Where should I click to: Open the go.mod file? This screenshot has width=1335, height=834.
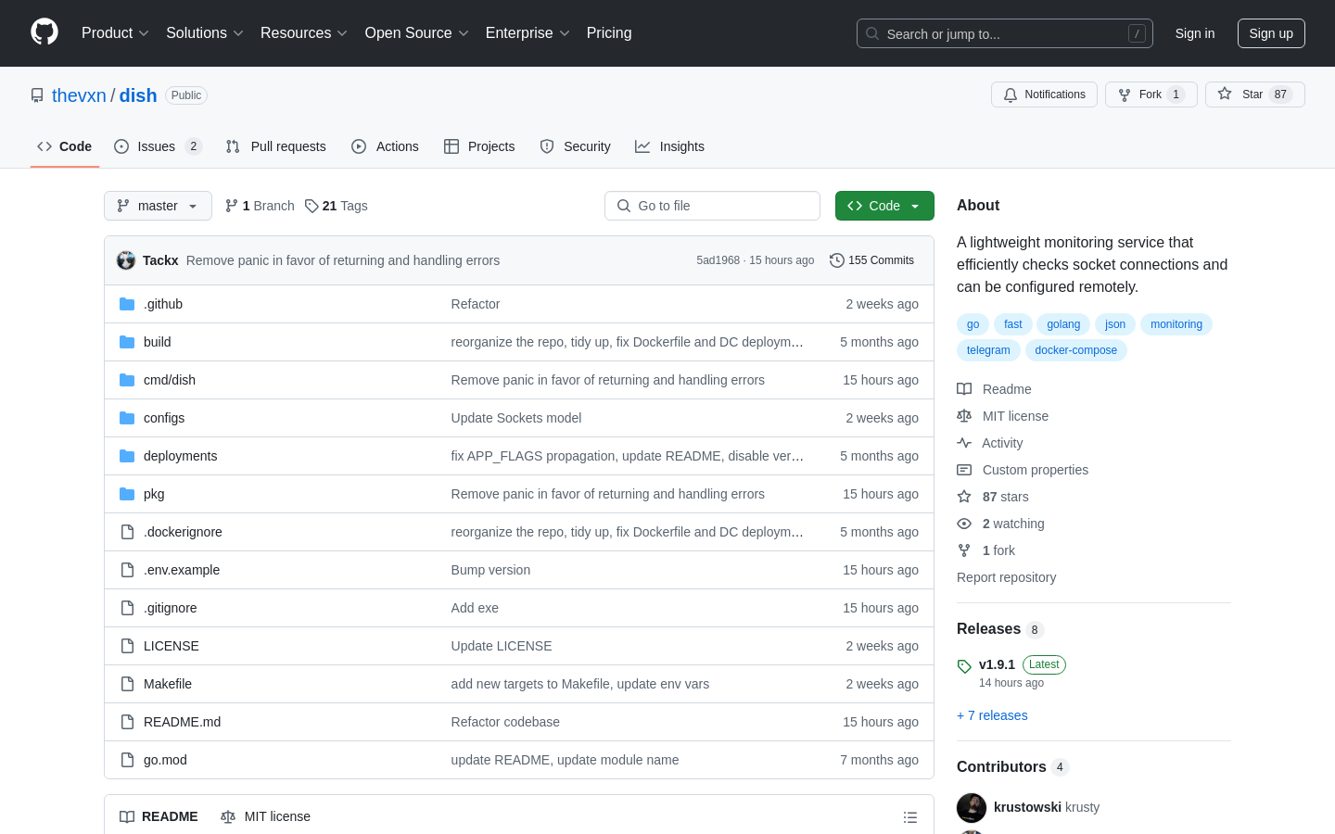[165, 760]
